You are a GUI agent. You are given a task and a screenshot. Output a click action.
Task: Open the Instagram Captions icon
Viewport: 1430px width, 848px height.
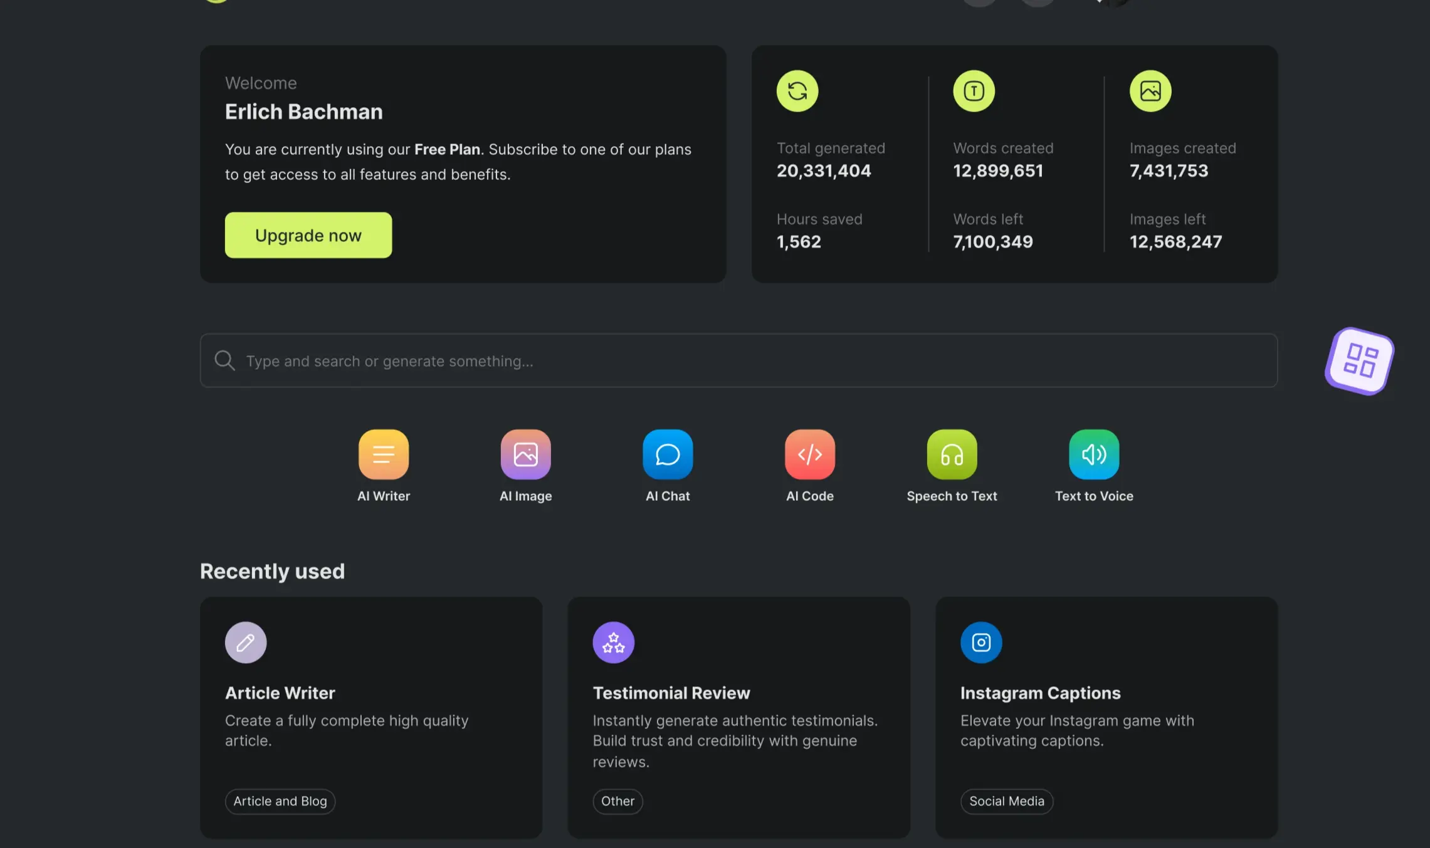pyautogui.click(x=980, y=642)
